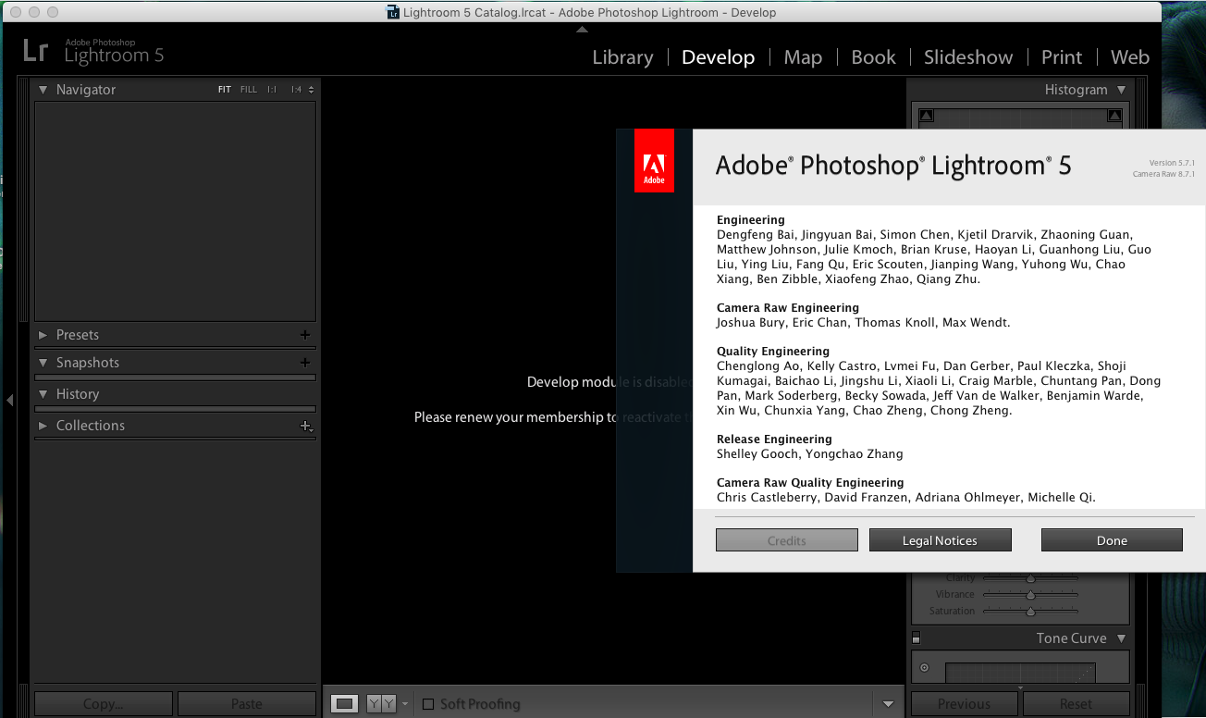Switch to Loupe view in toolbar

(x=345, y=704)
